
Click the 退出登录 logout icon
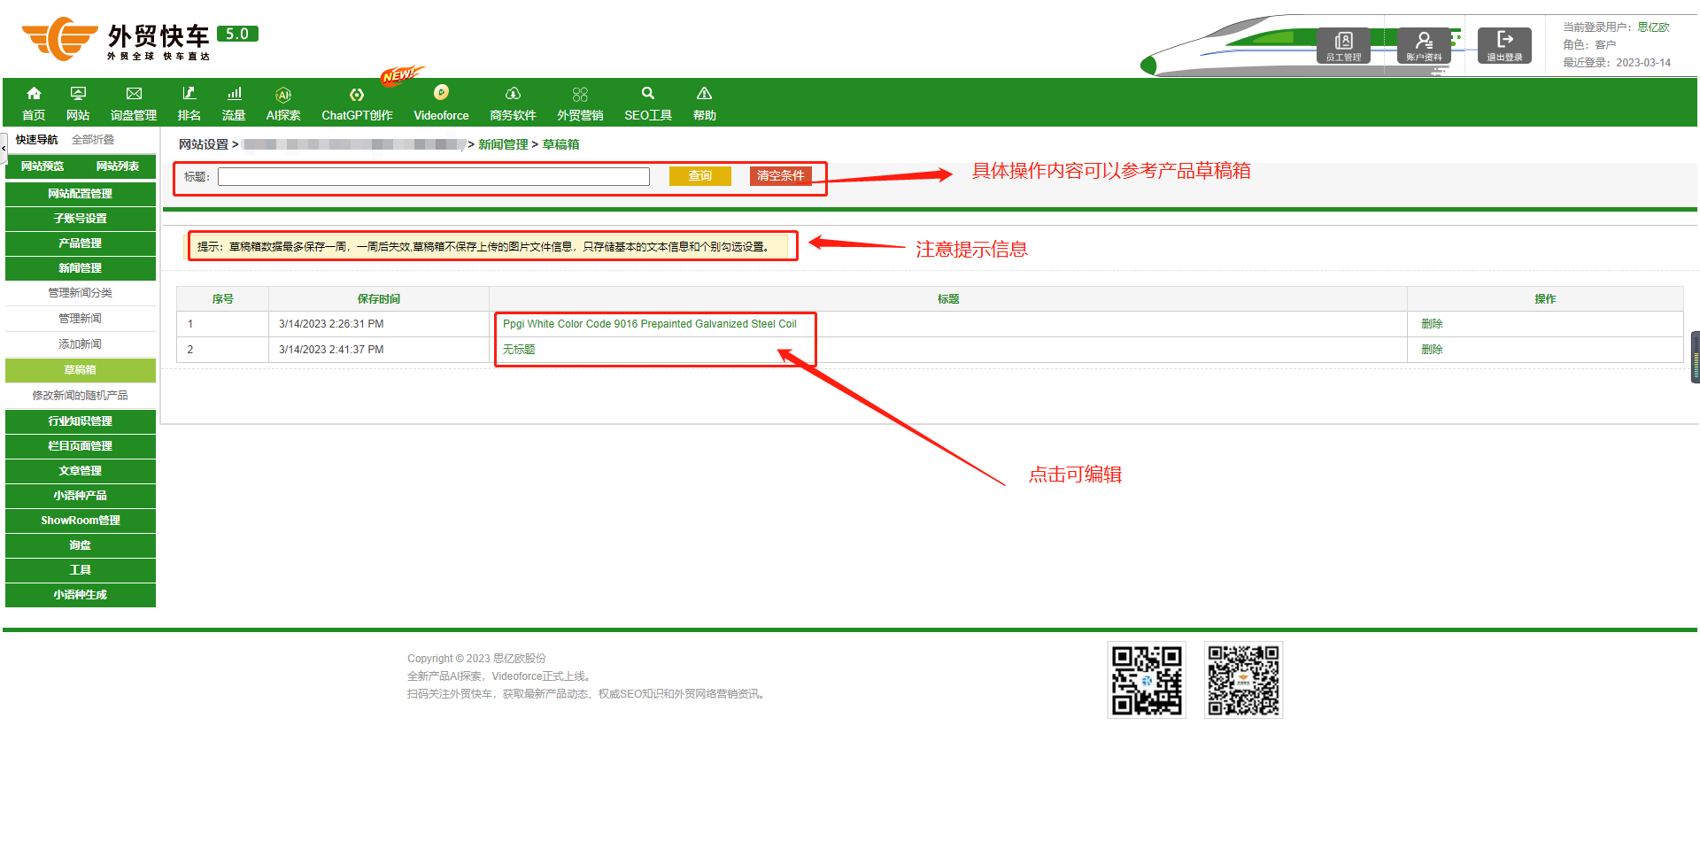(x=1504, y=45)
